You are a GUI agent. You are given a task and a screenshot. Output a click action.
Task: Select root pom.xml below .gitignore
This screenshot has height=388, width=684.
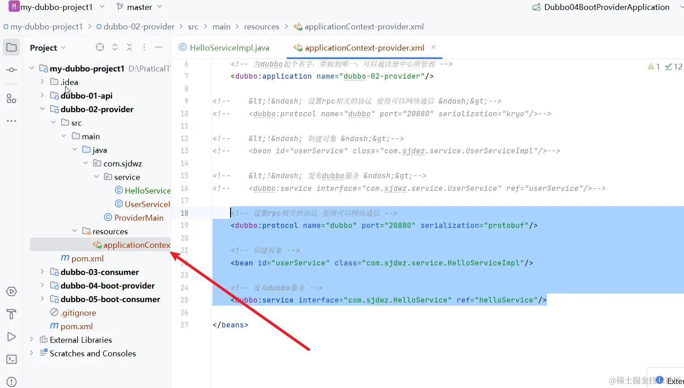(71, 326)
